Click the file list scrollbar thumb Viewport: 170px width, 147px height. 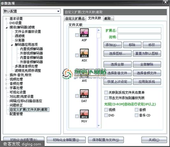(99, 36)
